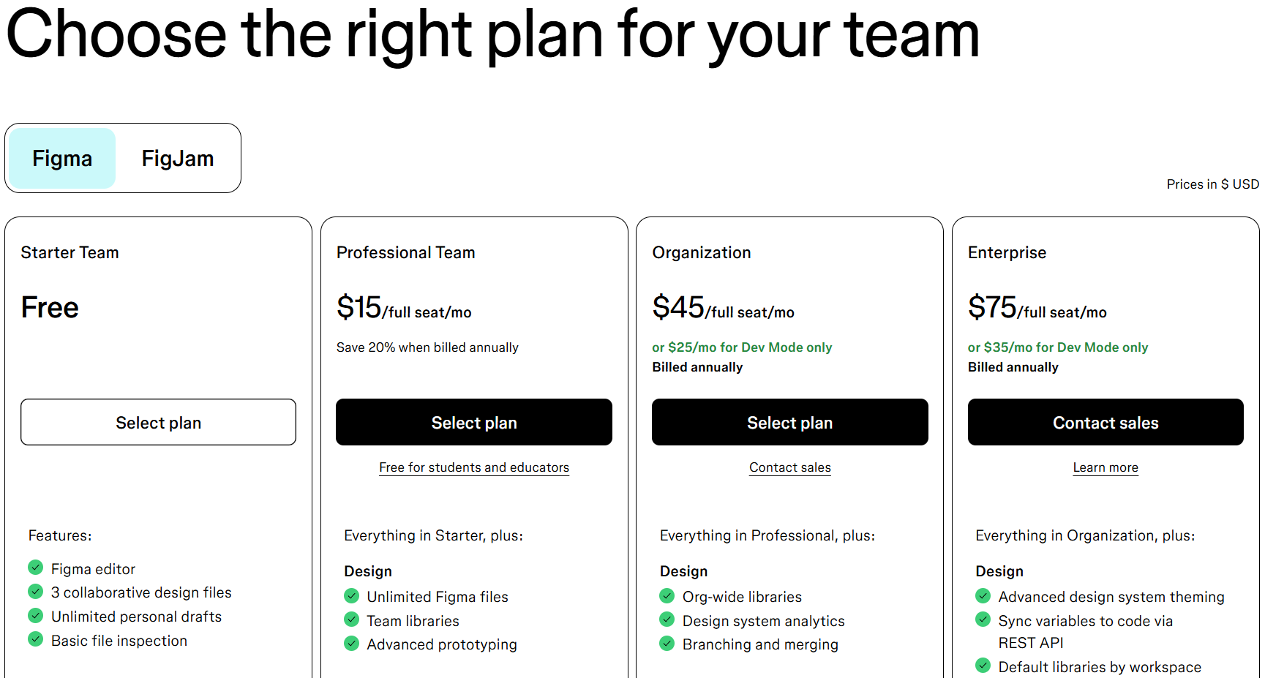Screen dimensions: 1265x678
Task: Click checkmark next to Team libraries
Action: (352, 620)
